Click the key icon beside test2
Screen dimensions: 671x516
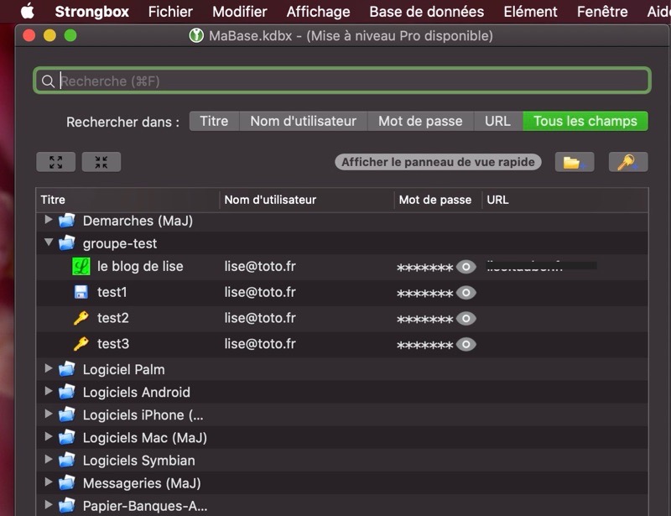pos(81,319)
